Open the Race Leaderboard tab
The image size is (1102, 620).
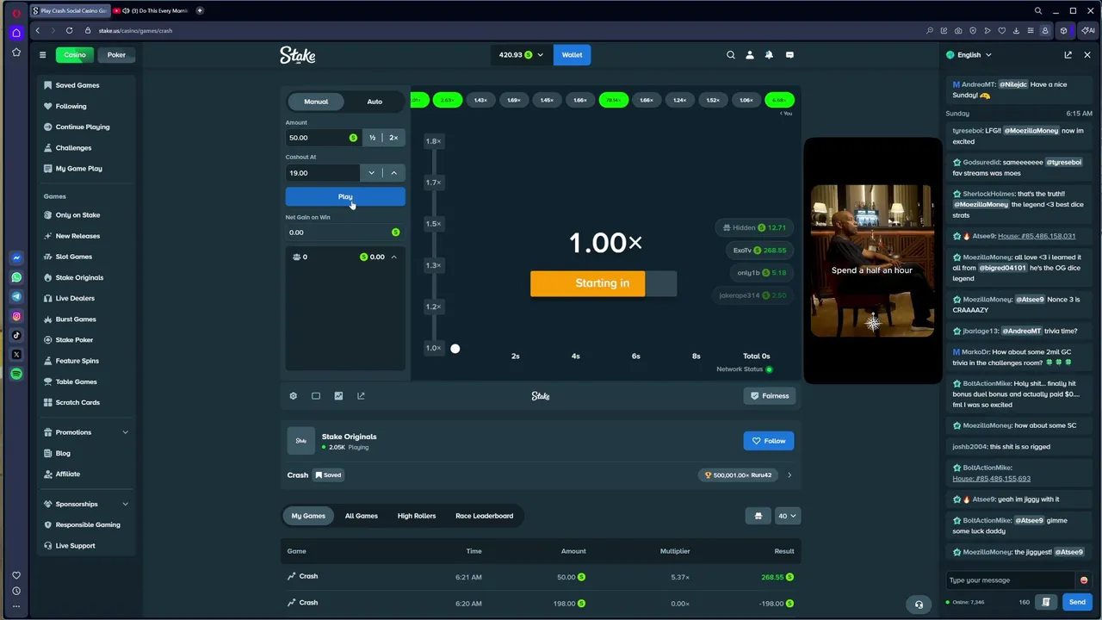tap(484, 516)
